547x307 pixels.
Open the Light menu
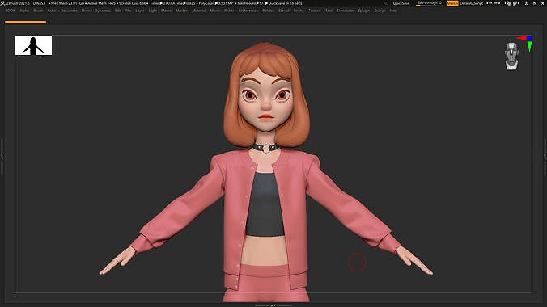[153, 11]
